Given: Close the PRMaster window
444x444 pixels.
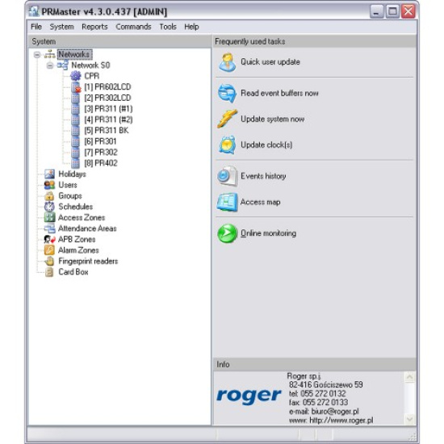Looking at the screenshot, I should click(x=408, y=11).
